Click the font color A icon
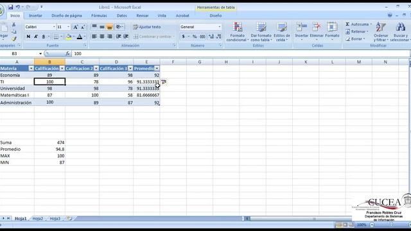The image size is (411, 231). [x=80, y=37]
